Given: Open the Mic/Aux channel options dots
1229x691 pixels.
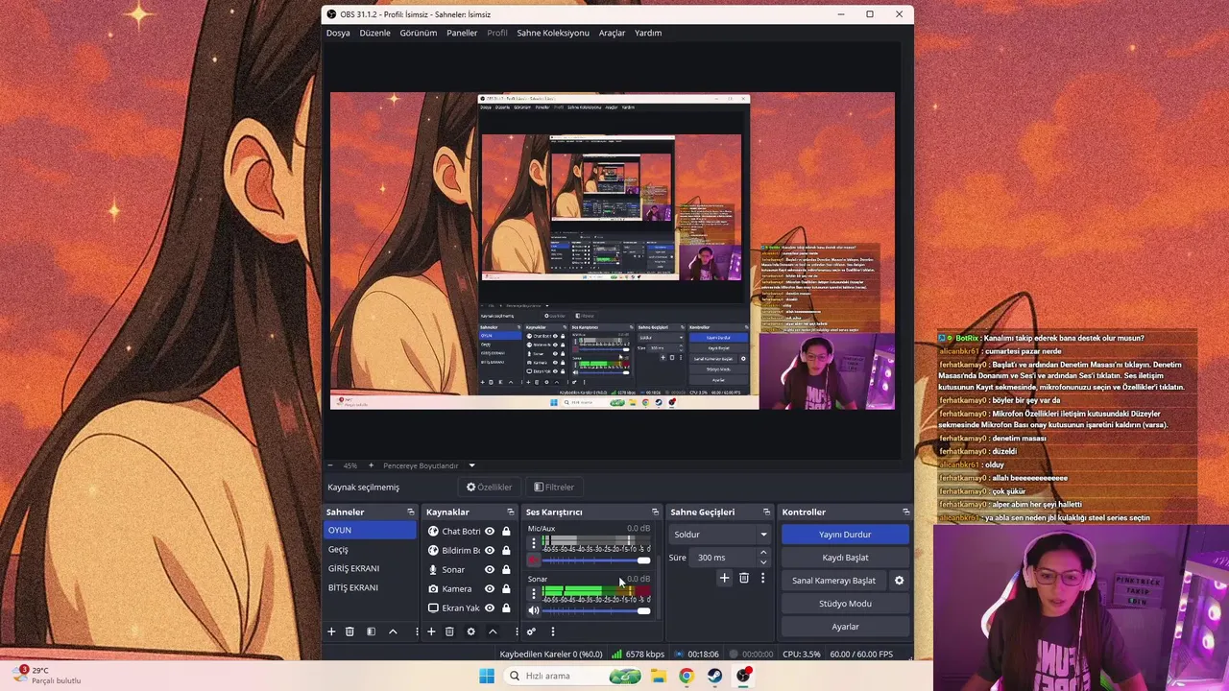Looking at the screenshot, I should click(534, 543).
